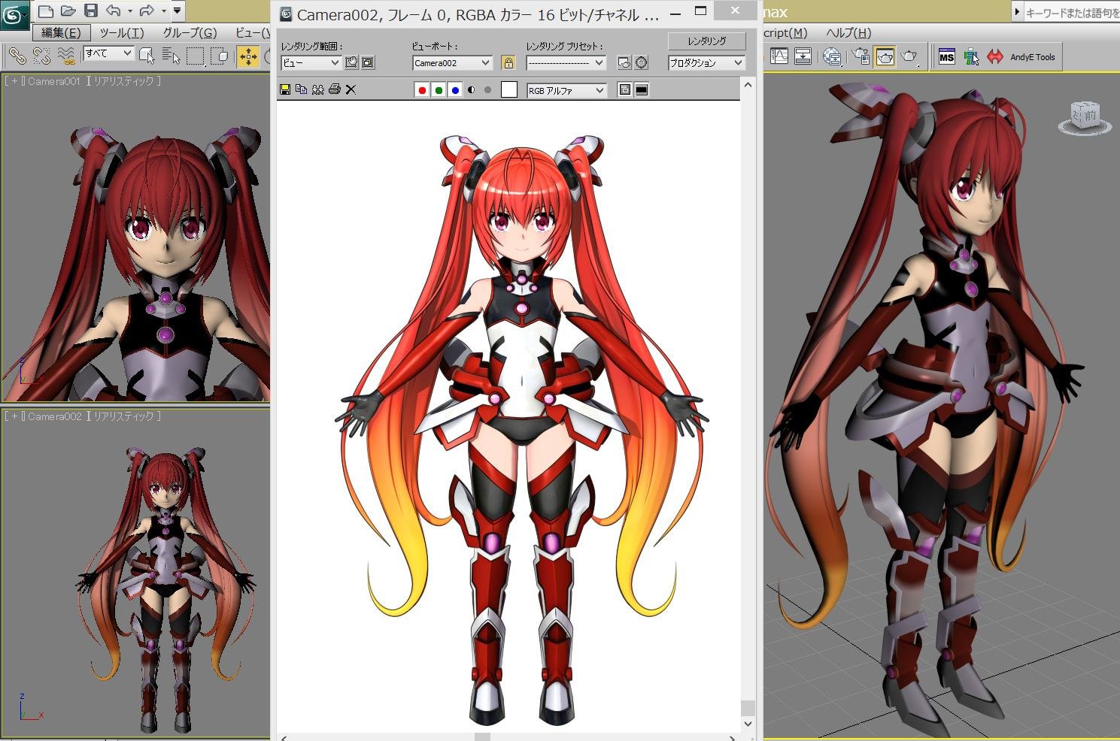The image size is (1120, 741).
Task: Open the すべて selection filter dropdown
Action: (108, 53)
